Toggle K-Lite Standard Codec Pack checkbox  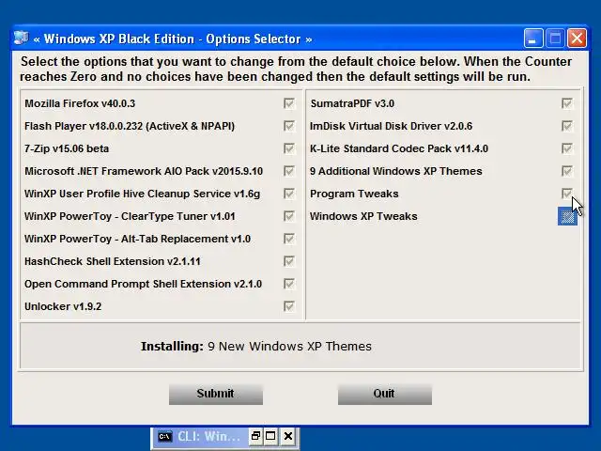pyautogui.click(x=567, y=148)
